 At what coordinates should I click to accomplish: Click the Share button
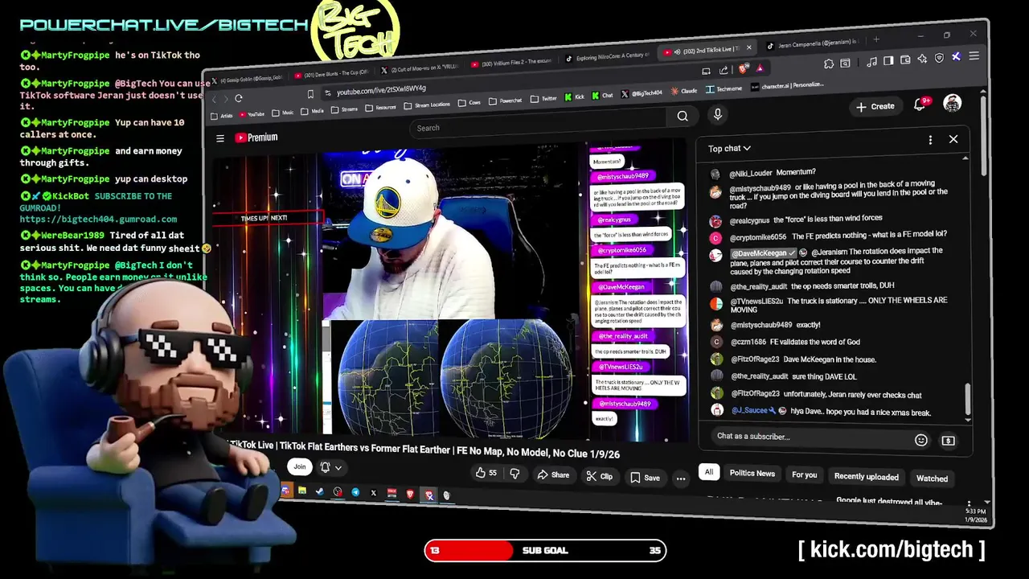point(553,474)
